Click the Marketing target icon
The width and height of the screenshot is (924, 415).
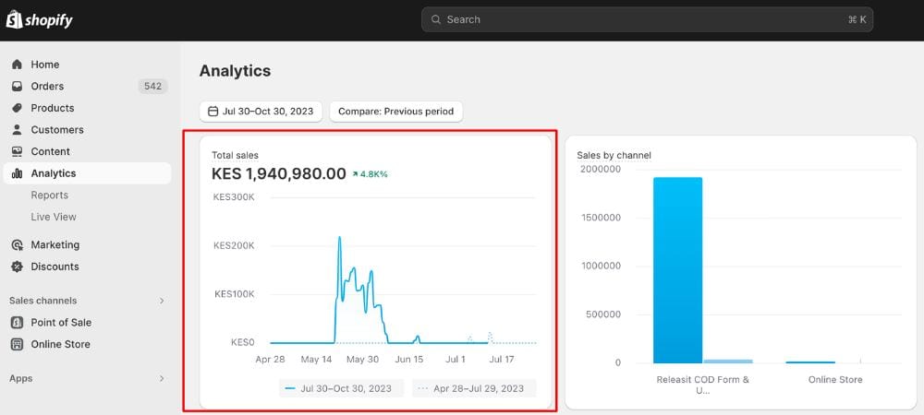[x=17, y=245]
